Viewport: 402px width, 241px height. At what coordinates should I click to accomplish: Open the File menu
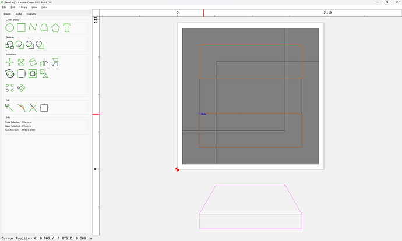(4, 7)
